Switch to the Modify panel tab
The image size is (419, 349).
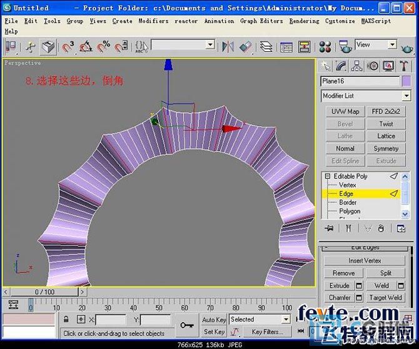[x=341, y=66]
